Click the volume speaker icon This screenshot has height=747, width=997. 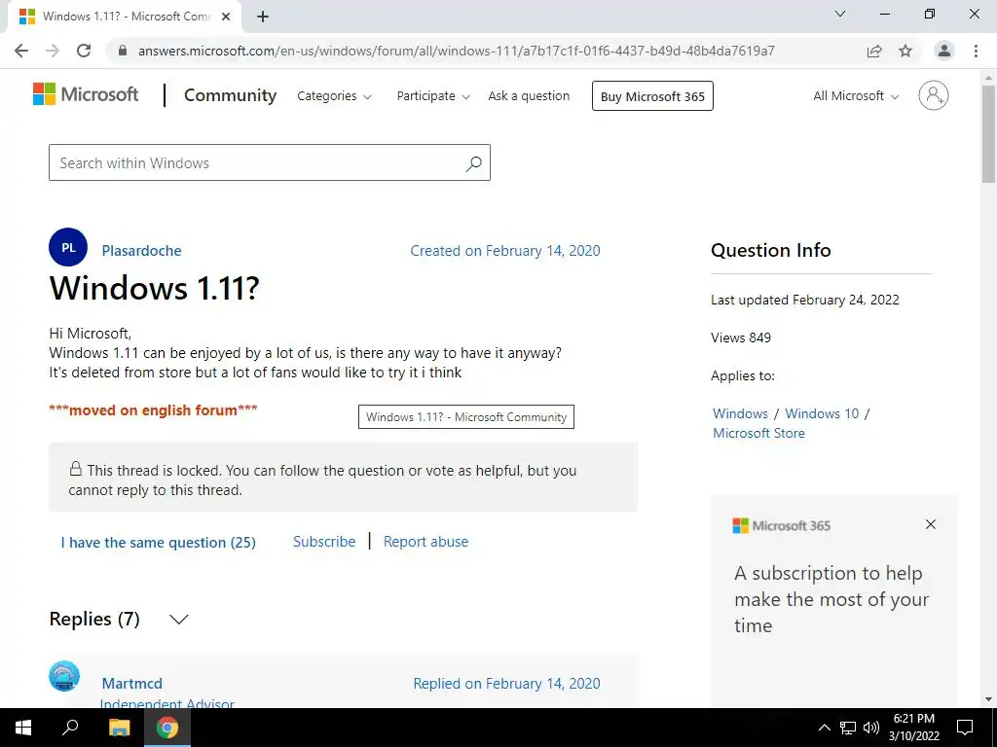(x=871, y=728)
